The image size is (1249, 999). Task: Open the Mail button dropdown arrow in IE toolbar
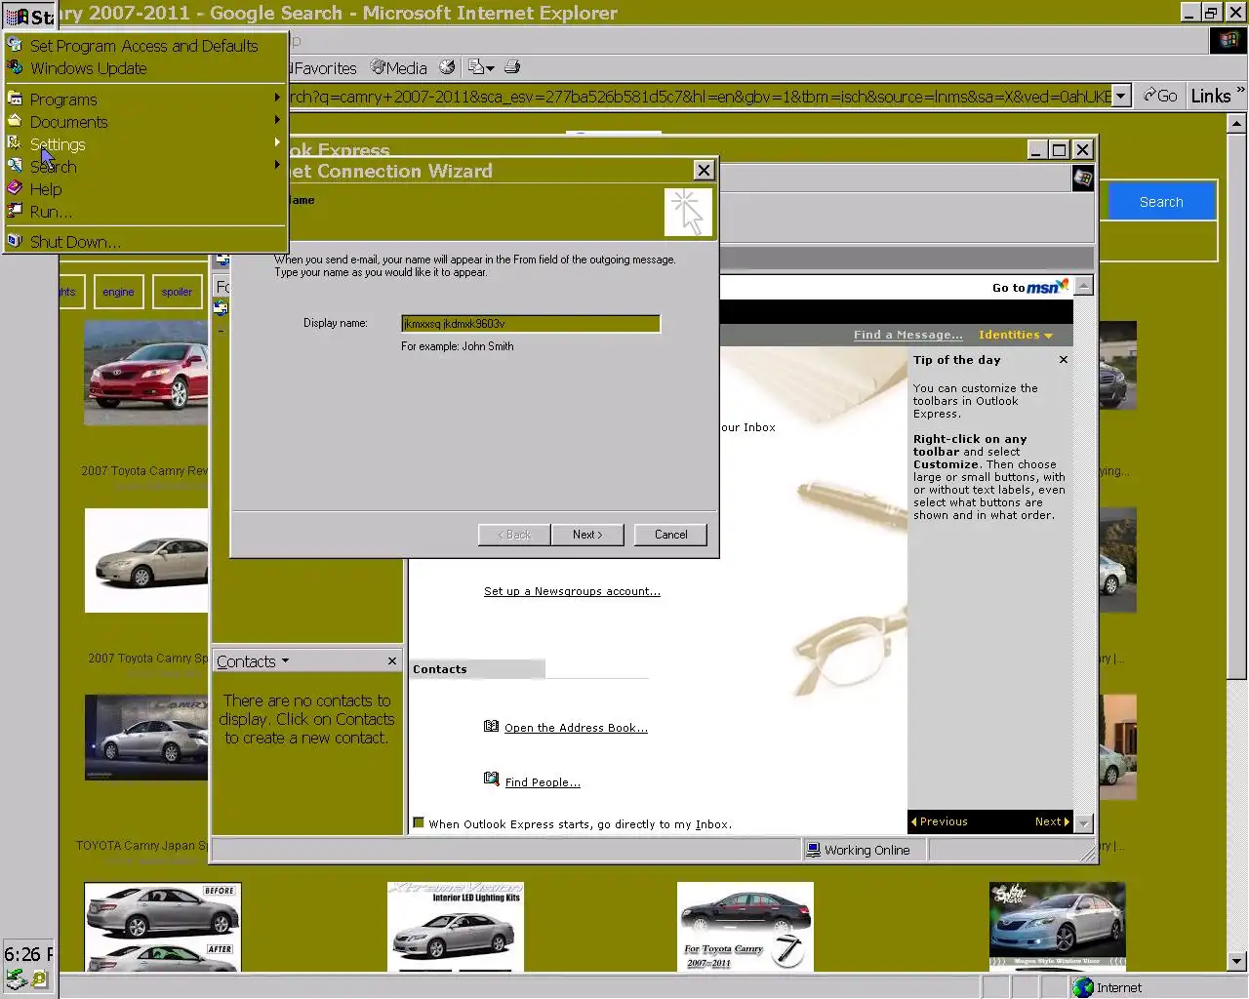click(x=490, y=68)
